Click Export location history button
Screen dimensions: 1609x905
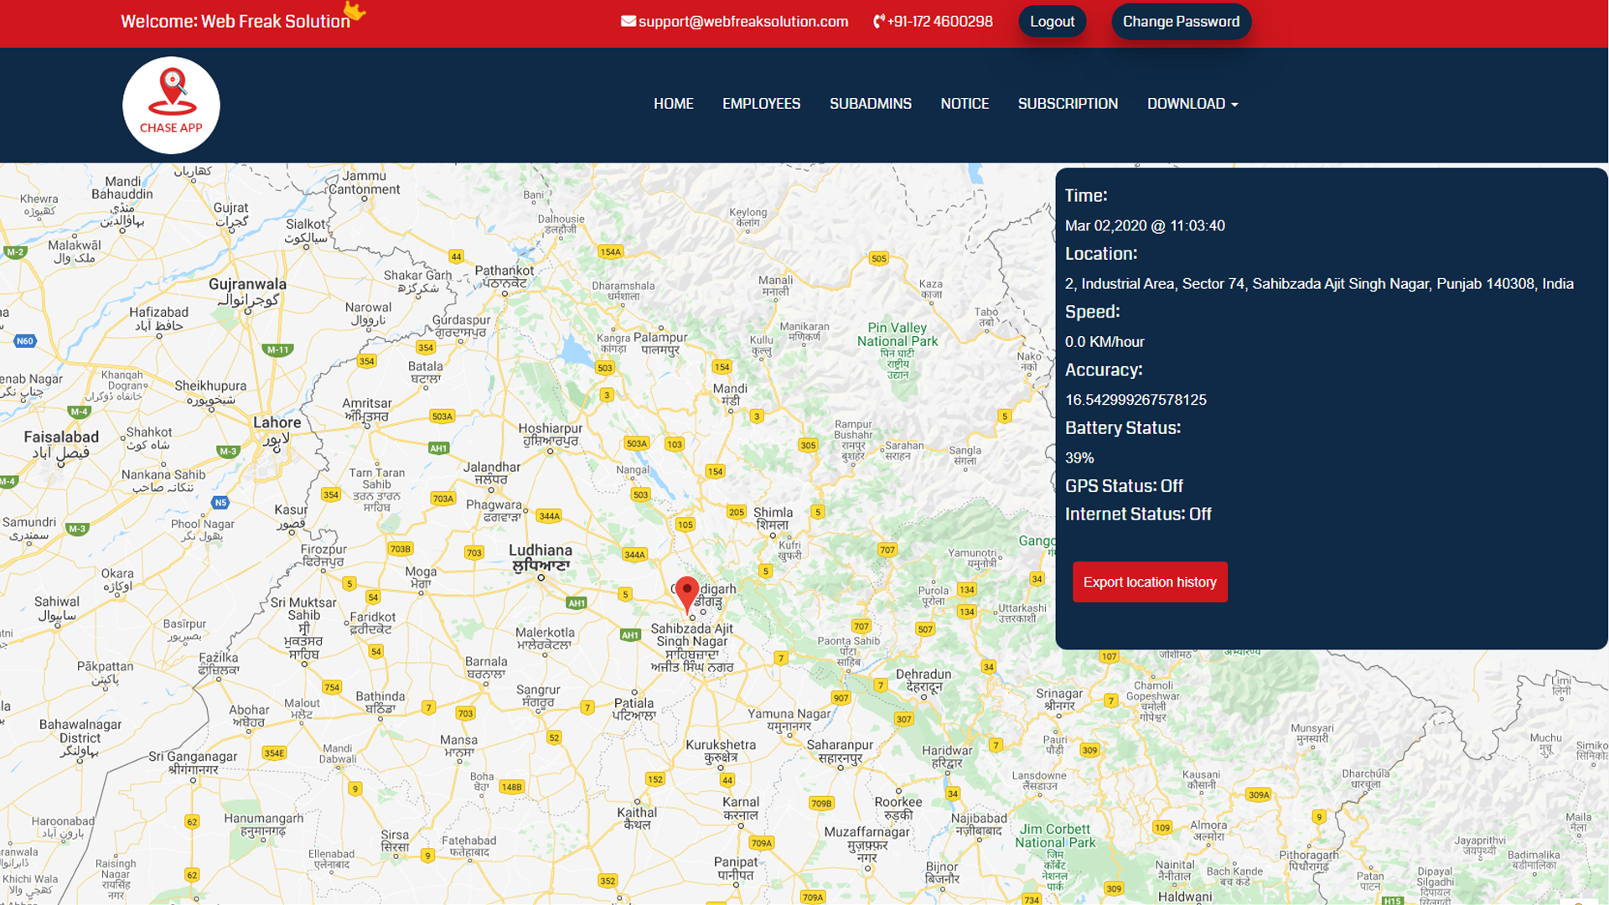tap(1150, 582)
